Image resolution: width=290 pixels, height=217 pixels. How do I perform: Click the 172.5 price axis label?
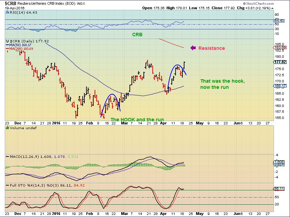coord(279,75)
